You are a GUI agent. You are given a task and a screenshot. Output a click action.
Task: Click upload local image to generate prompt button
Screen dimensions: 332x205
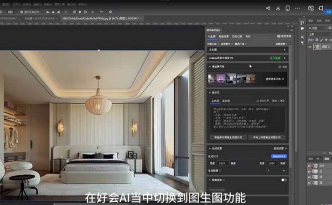click(267, 138)
